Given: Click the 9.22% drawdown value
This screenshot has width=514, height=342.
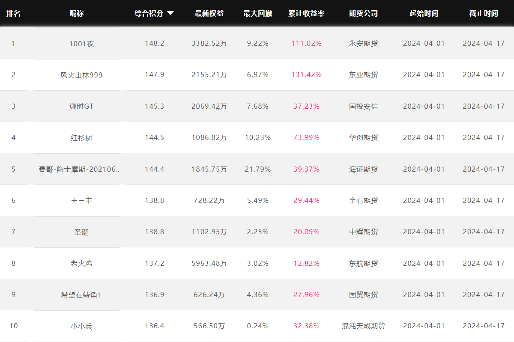Looking at the screenshot, I should [258, 43].
